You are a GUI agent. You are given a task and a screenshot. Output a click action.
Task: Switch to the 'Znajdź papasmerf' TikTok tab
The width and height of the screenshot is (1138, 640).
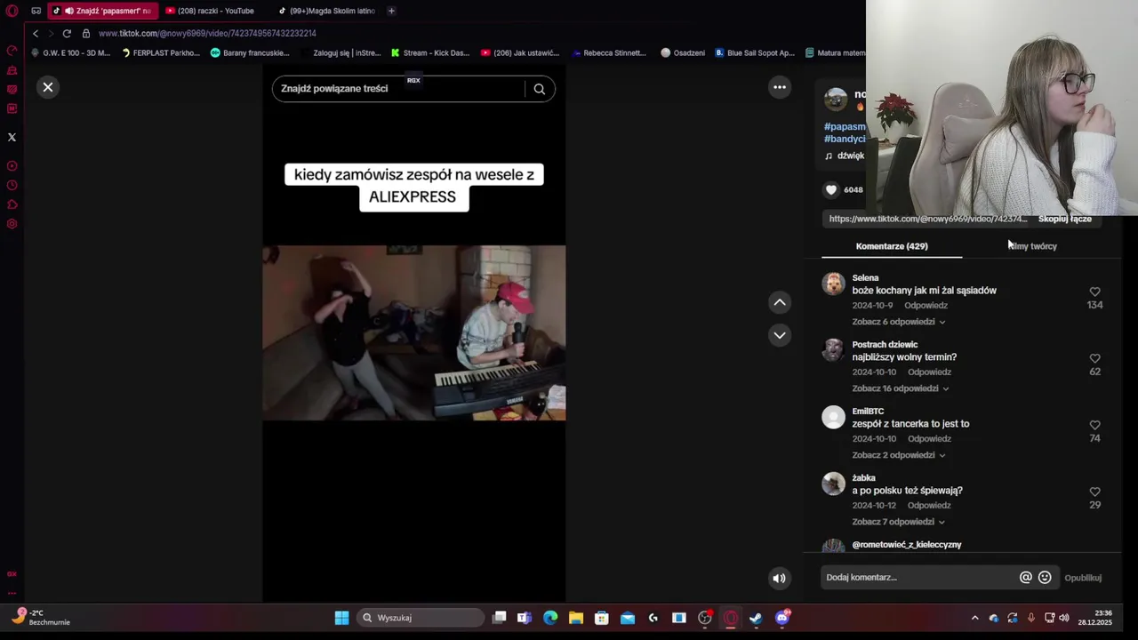[x=101, y=11]
